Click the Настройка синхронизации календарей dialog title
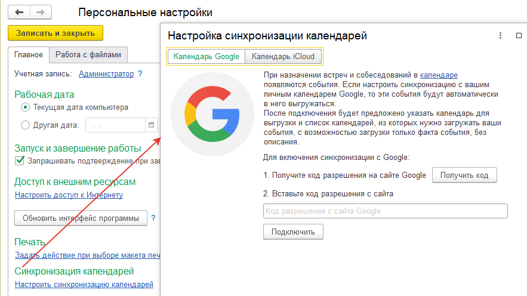This screenshot has width=527, height=296. click(x=267, y=36)
